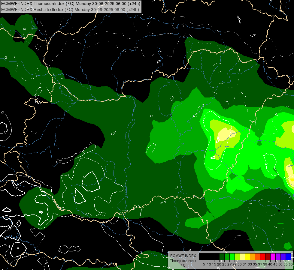Viewport: 294px width, 270px height.
Task: Click the legend tick value 20
Action: [220, 264]
